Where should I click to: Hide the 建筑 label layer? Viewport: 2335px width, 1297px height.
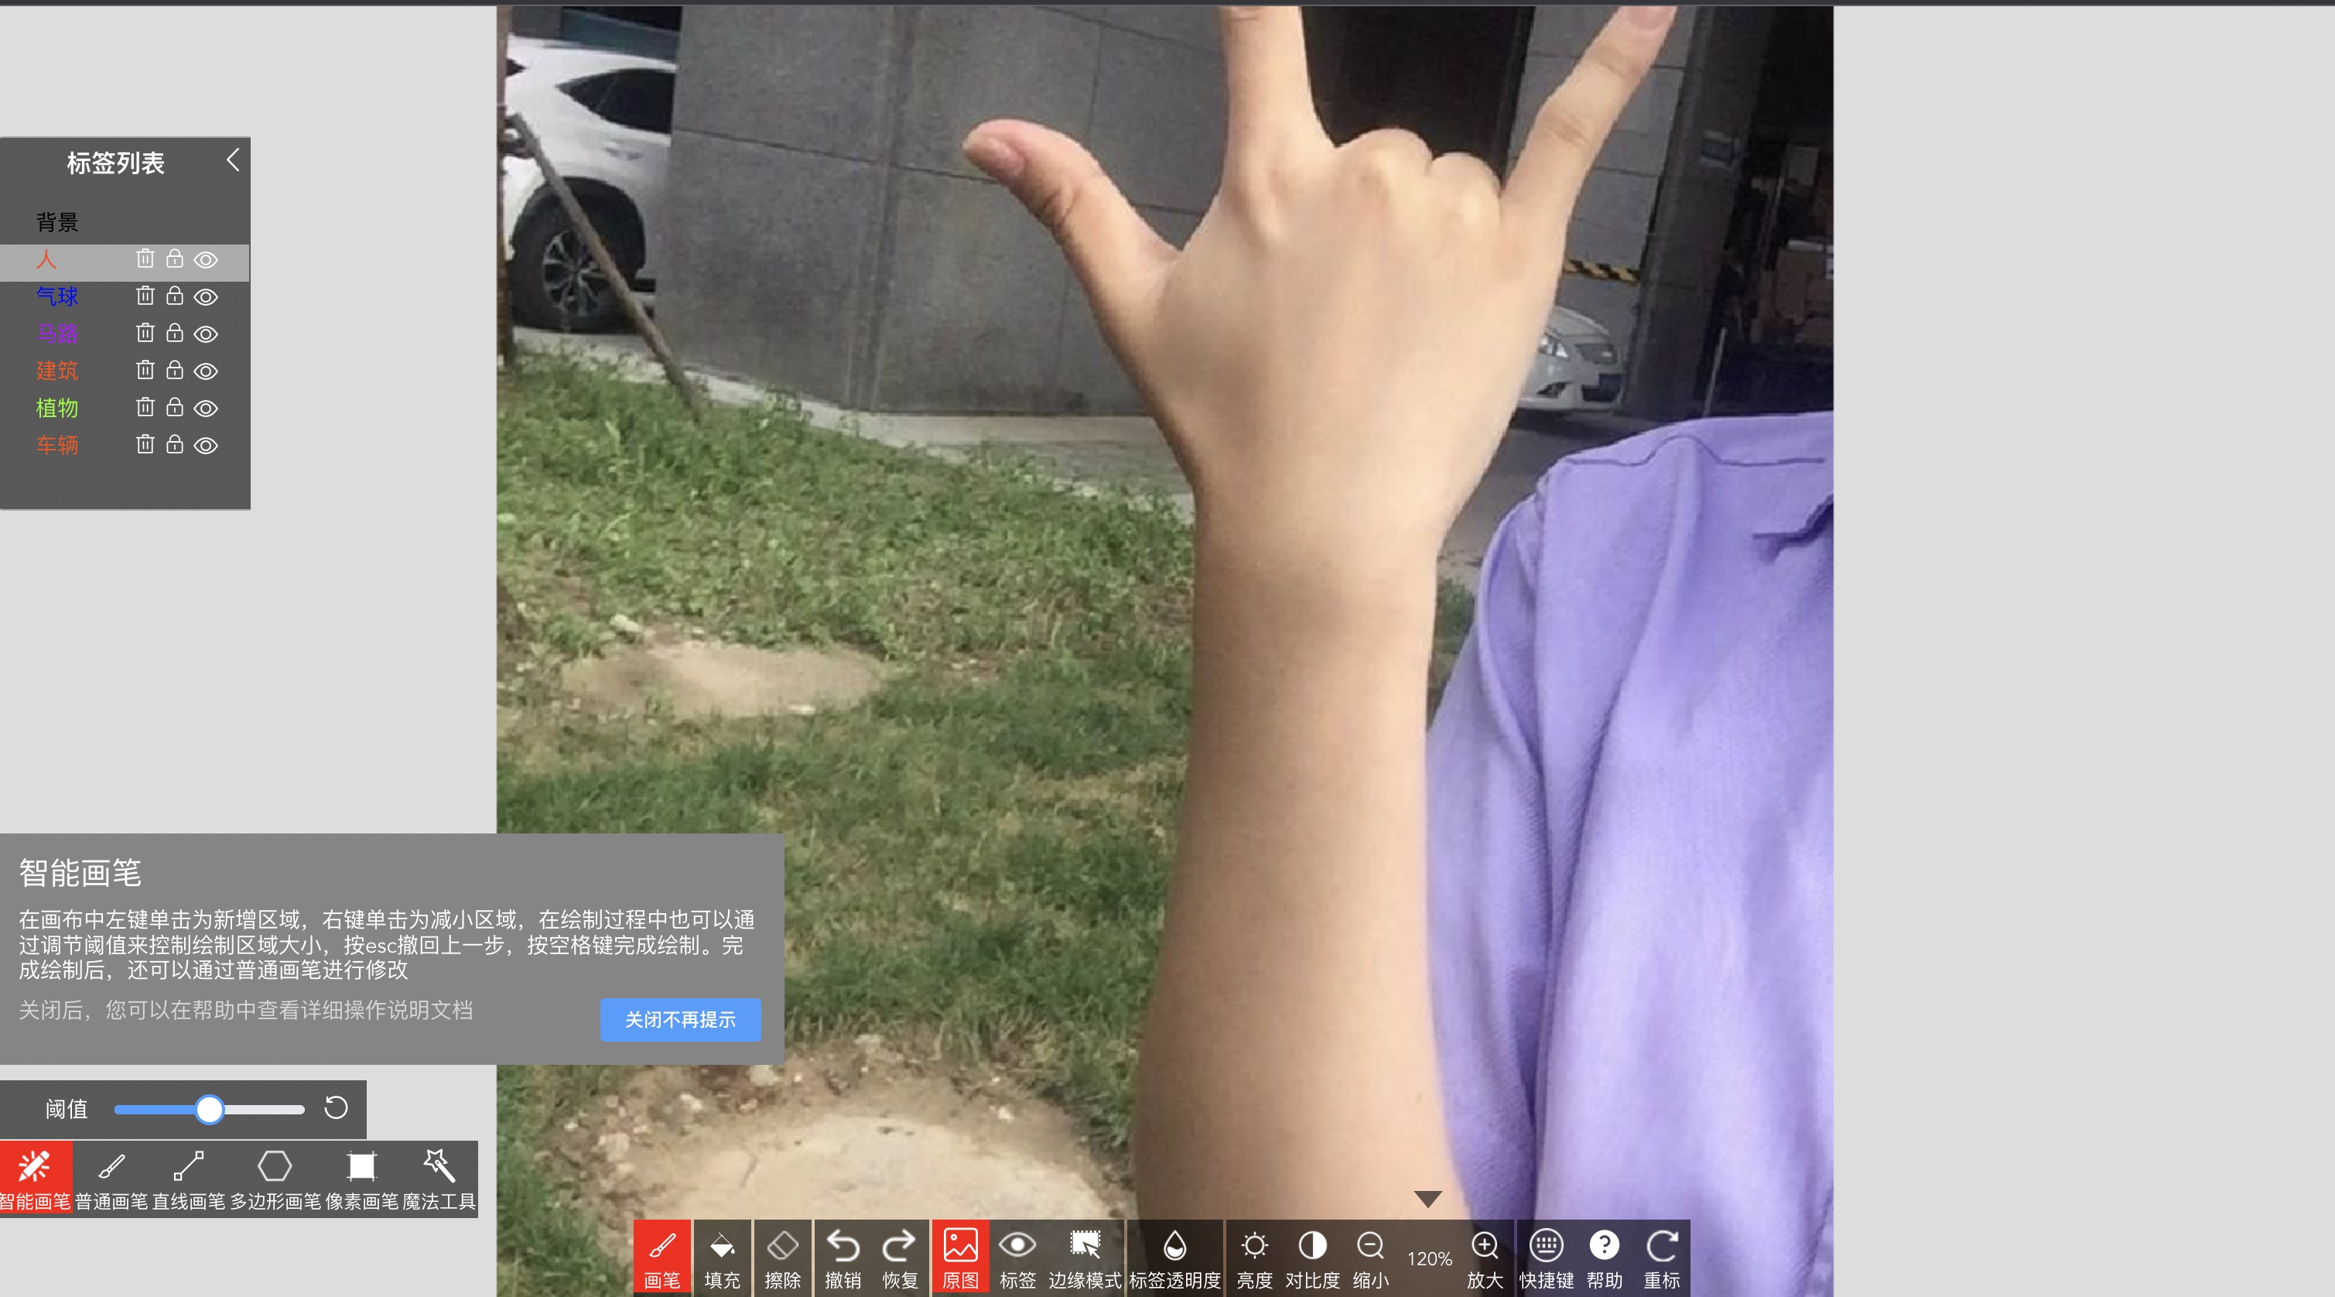[x=206, y=371]
